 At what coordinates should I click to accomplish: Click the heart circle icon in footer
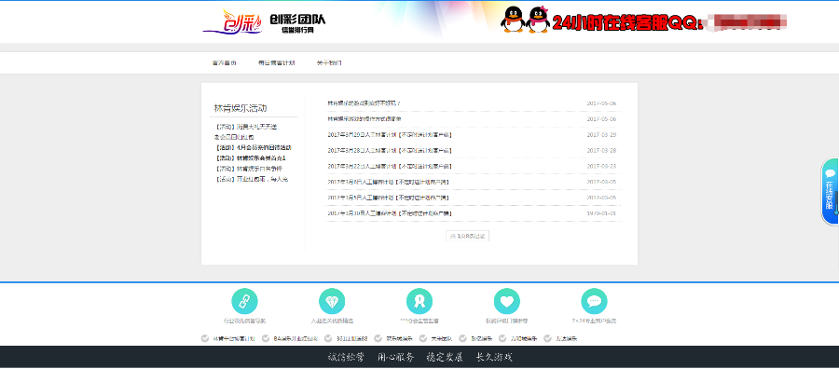(x=507, y=301)
